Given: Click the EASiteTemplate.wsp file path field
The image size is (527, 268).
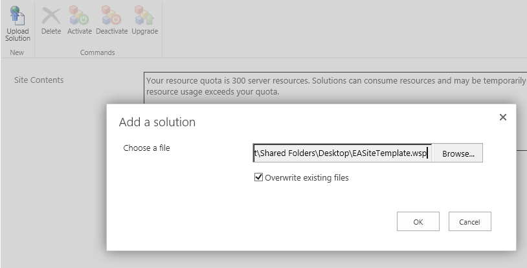Looking at the screenshot, I should pyautogui.click(x=342, y=153).
